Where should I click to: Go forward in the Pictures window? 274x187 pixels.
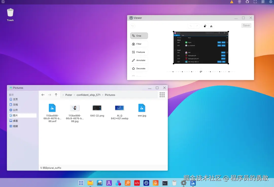click(x=50, y=95)
